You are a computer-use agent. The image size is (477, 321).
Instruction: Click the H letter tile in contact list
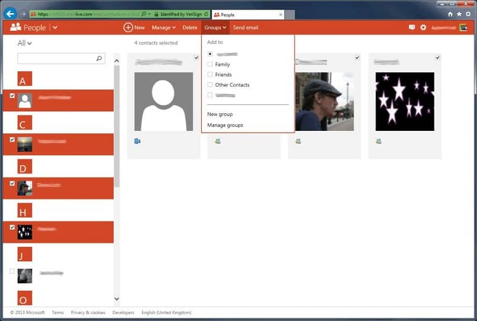[x=25, y=210]
